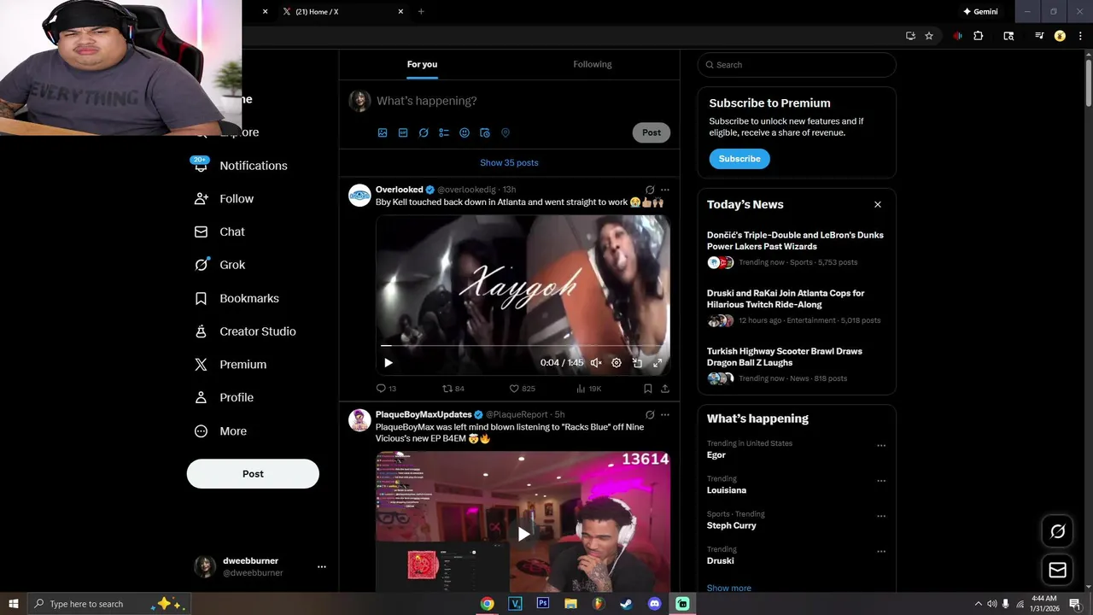Play the PlaqueBoyMax video thumbnail
Screen dimensions: 1093x615
[523, 534]
